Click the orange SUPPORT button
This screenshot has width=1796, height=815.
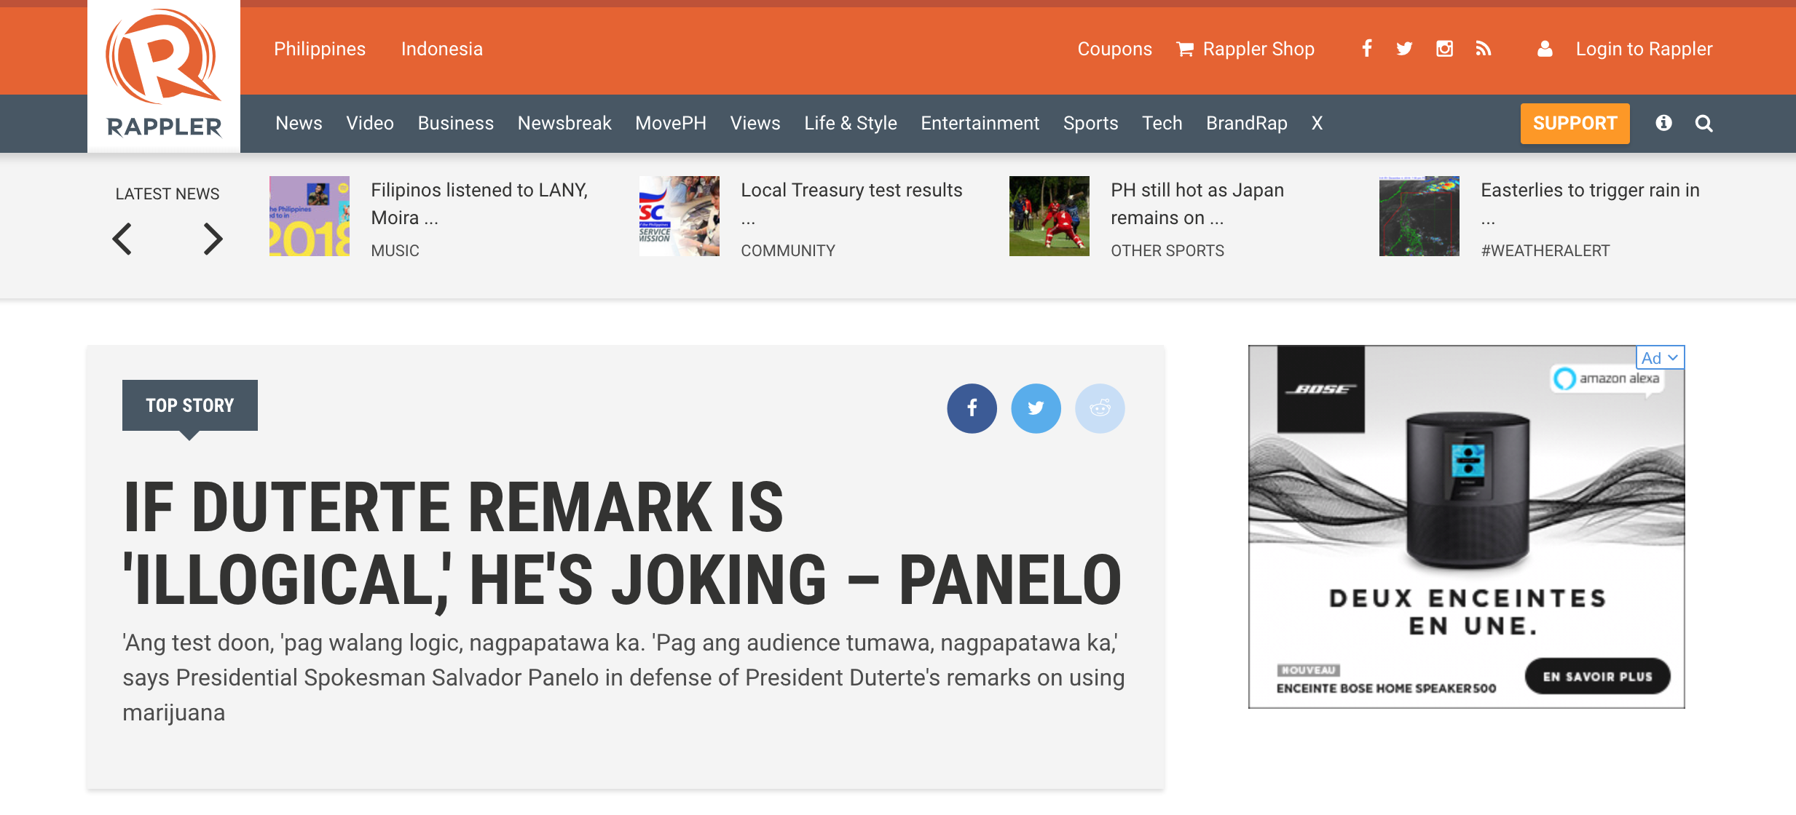pyautogui.click(x=1575, y=124)
